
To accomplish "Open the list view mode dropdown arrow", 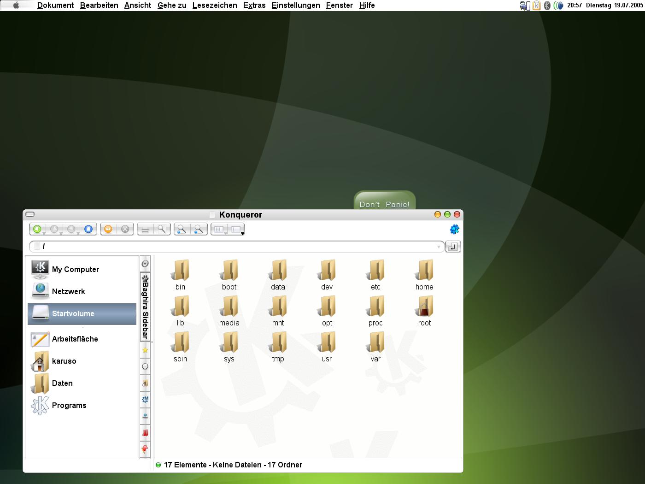I will 242,234.
